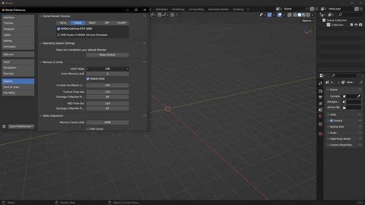This screenshot has height=205, width=365.
Task: Switch to rendered viewport shading
Action: point(308,15)
